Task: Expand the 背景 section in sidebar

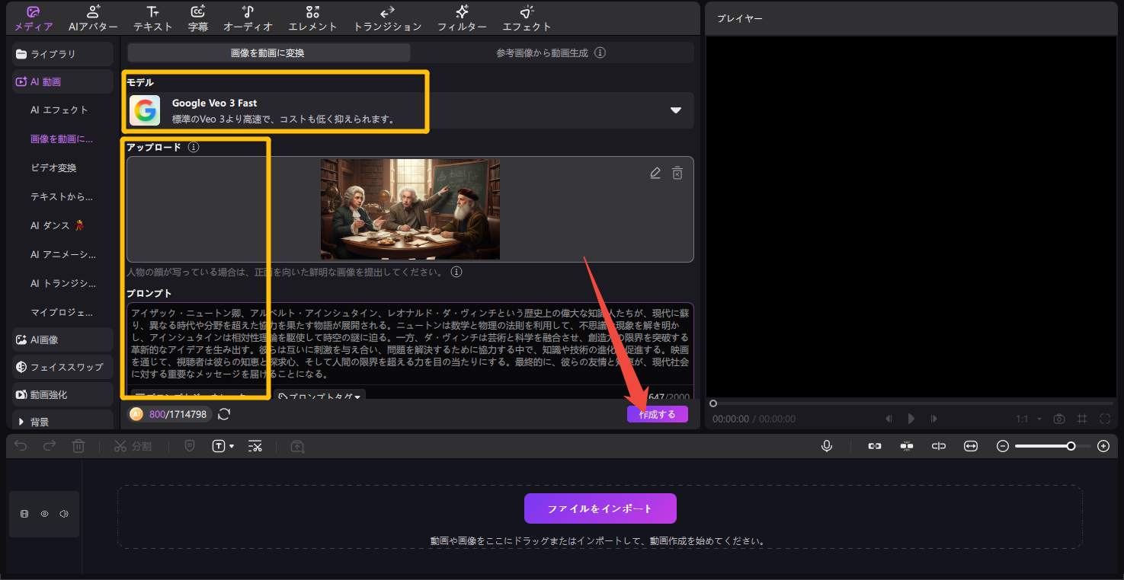Action: [x=21, y=422]
